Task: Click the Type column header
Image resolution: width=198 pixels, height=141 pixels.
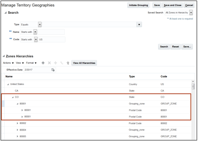Action: 132,77
